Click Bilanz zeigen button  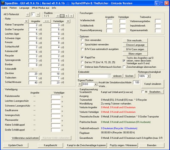click(x=135, y=54)
